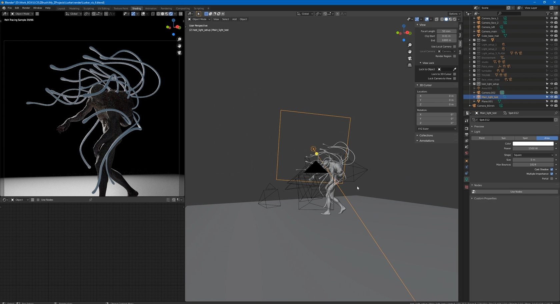Hide Main_light_test using its eye icon
The width and height of the screenshot is (560, 304).
click(552, 97)
